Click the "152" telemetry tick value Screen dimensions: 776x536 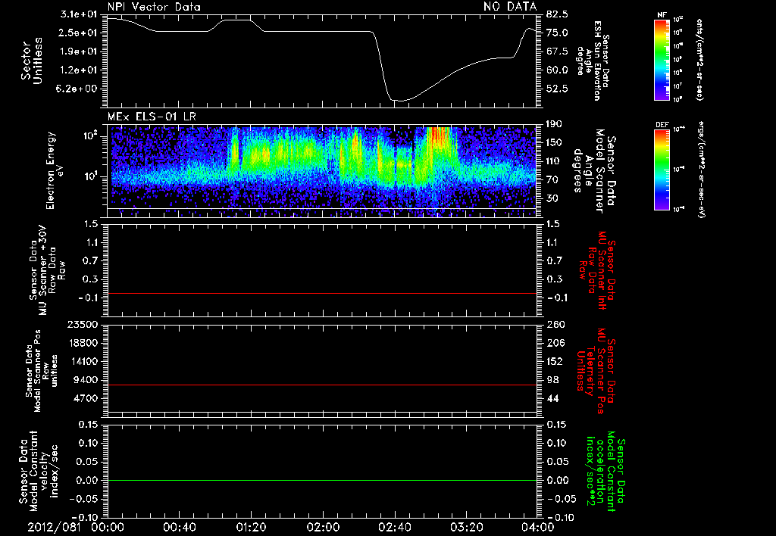(555, 361)
